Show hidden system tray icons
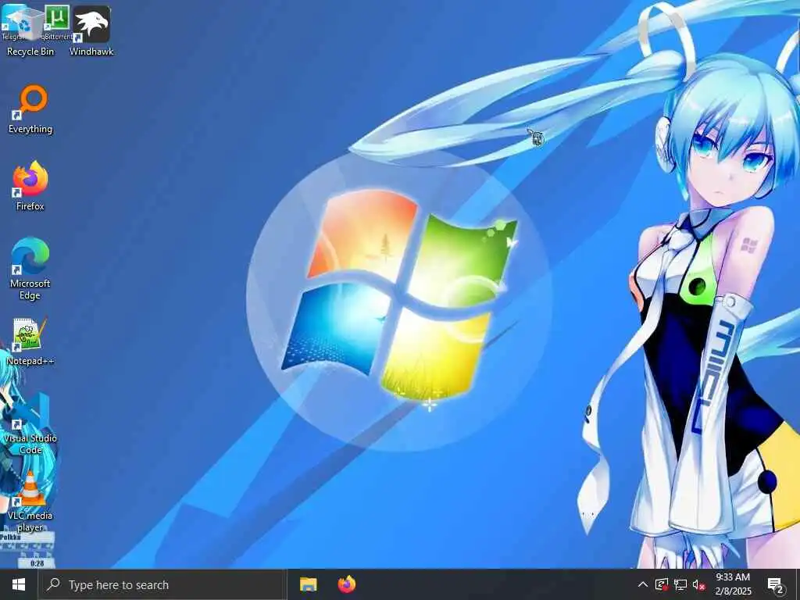 [643, 584]
